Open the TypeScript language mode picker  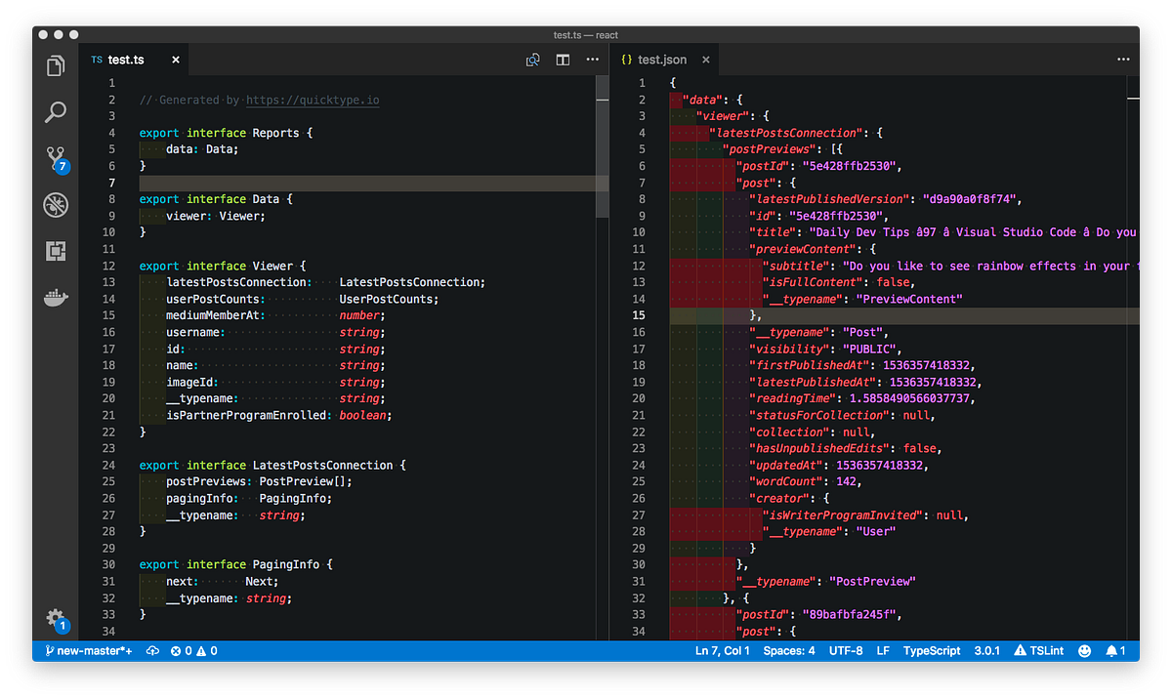tap(932, 650)
